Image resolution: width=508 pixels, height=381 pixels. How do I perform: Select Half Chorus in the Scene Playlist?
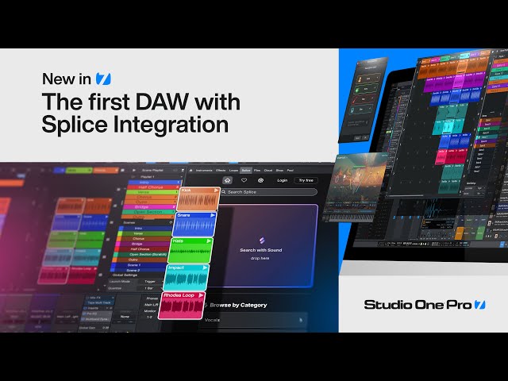[152, 187]
